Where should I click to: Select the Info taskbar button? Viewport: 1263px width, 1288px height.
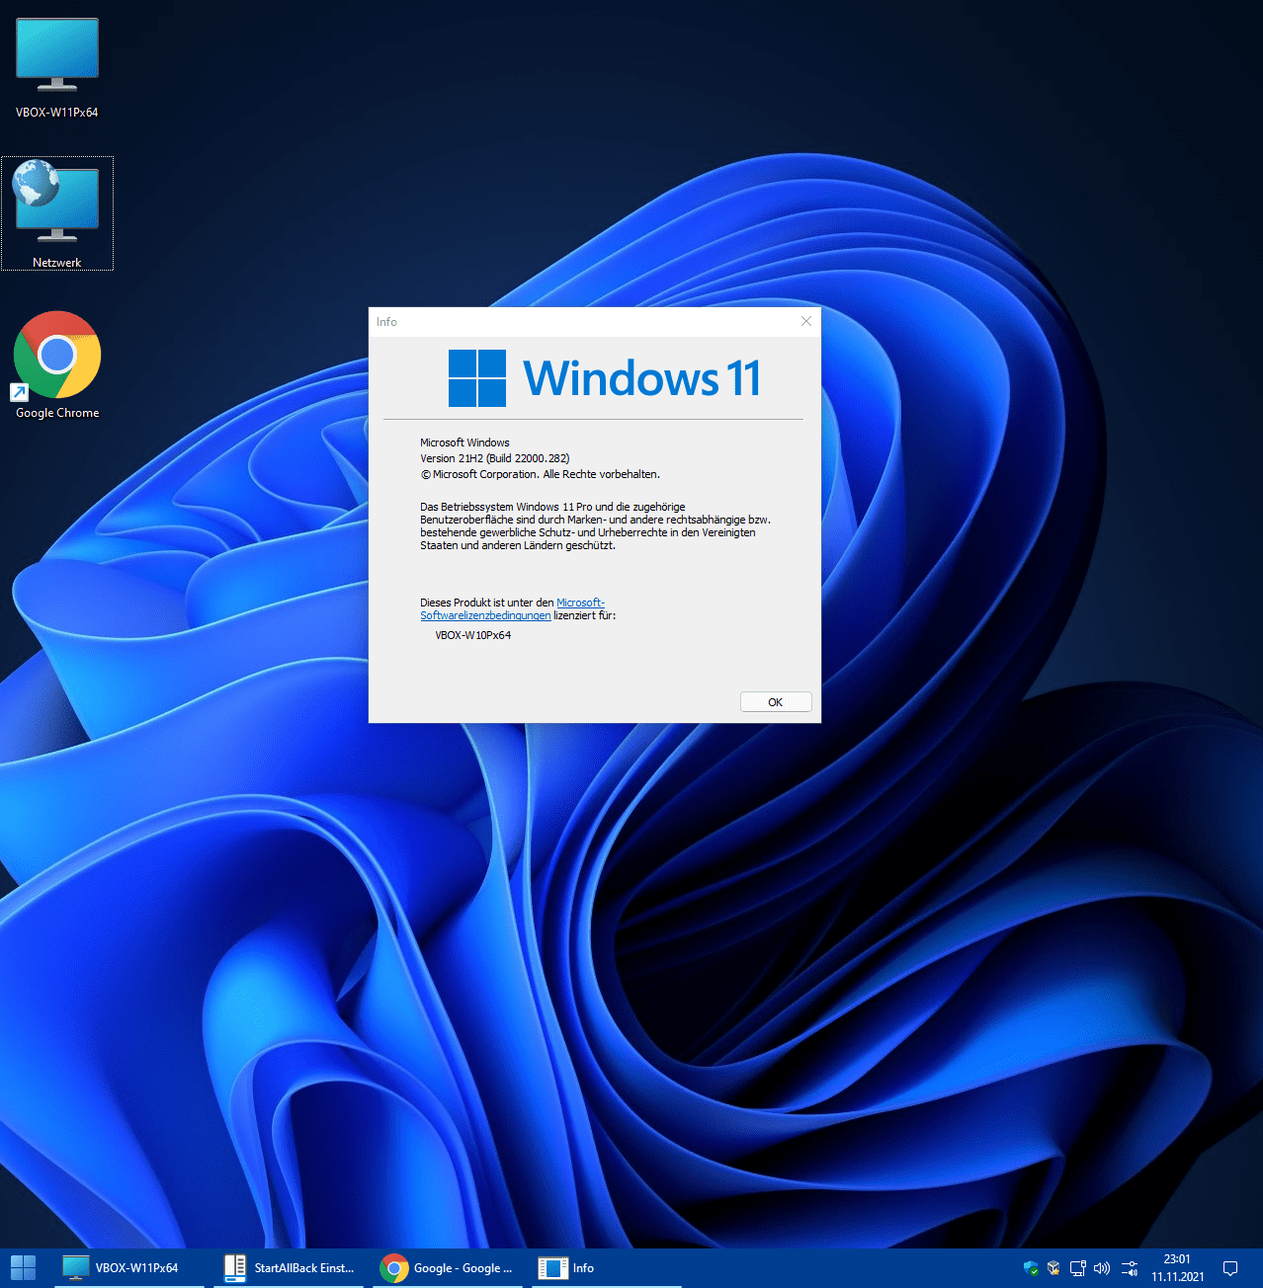point(607,1268)
